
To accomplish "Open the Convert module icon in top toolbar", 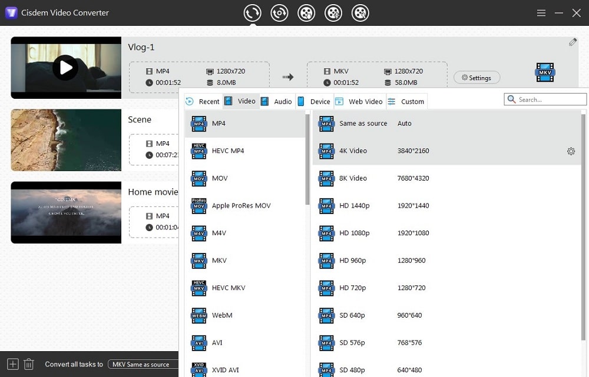I will click(253, 13).
